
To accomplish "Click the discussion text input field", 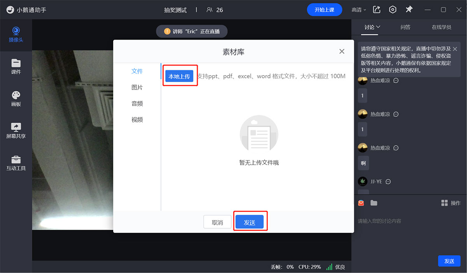I will coord(409,221).
